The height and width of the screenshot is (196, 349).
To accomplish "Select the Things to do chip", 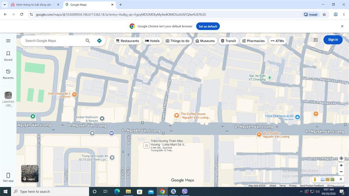I will [178, 41].
